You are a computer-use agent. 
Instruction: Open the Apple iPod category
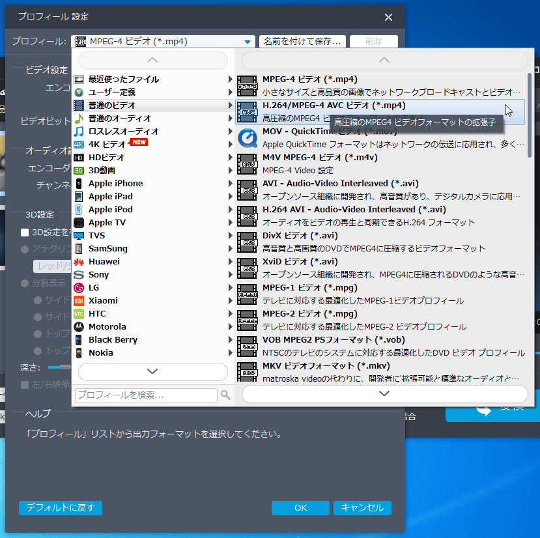pyautogui.click(x=153, y=210)
